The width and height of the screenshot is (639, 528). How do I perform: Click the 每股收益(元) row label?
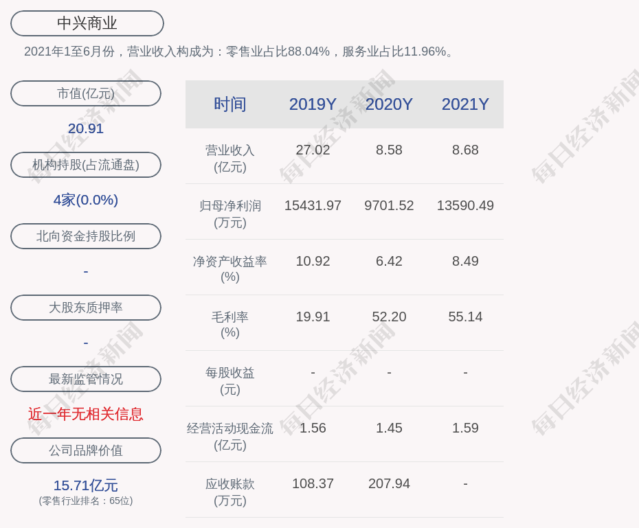(x=230, y=381)
